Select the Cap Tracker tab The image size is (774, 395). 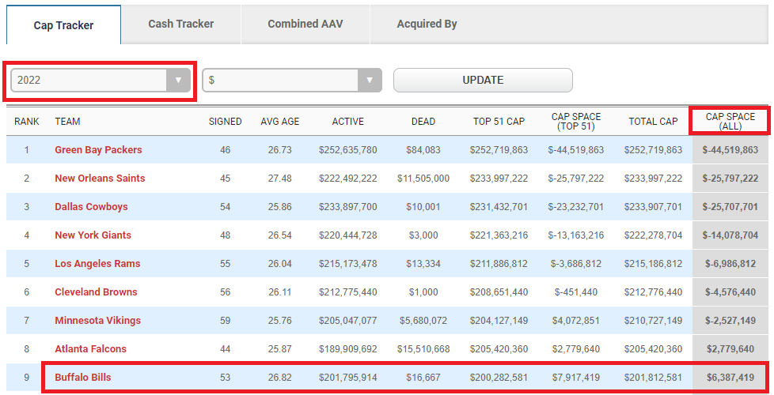coord(64,25)
